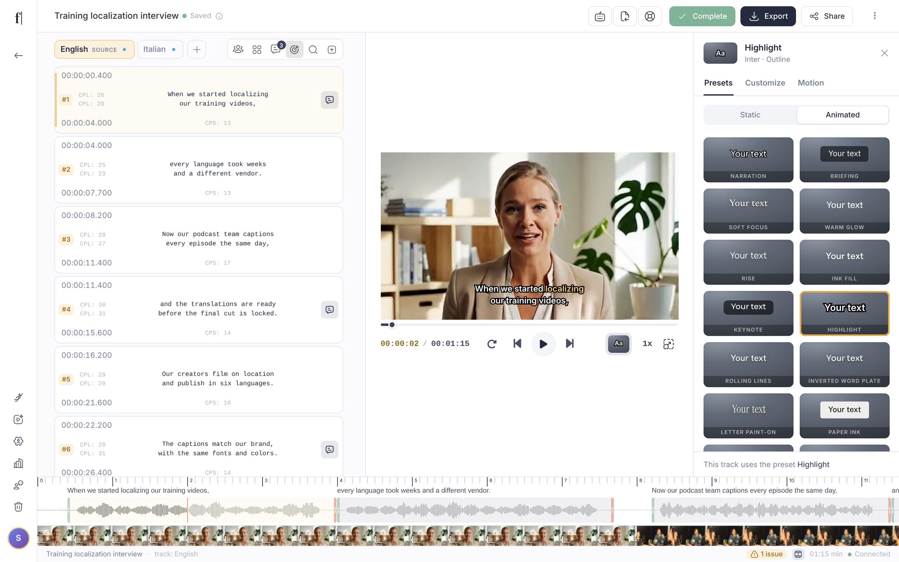Screen dimensions: 899x562
Task: Click the replay loop button
Action: point(492,344)
